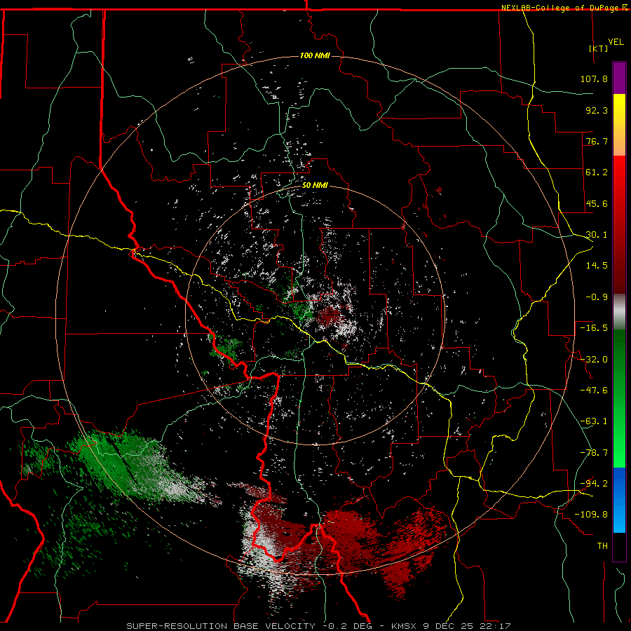
Task: Pick the gray segment of the color bar
Action: click(619, 312)
